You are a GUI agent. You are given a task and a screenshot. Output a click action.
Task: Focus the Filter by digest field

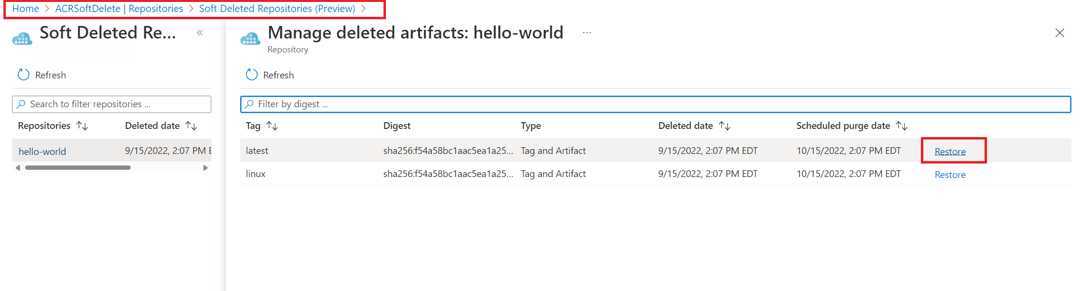click(x=656, y=104)
